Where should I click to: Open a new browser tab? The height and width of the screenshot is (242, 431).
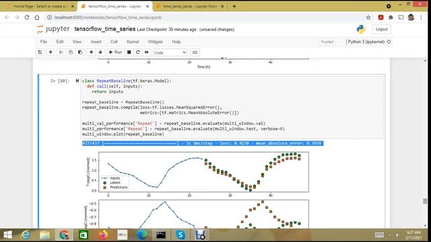click(234, 6)
